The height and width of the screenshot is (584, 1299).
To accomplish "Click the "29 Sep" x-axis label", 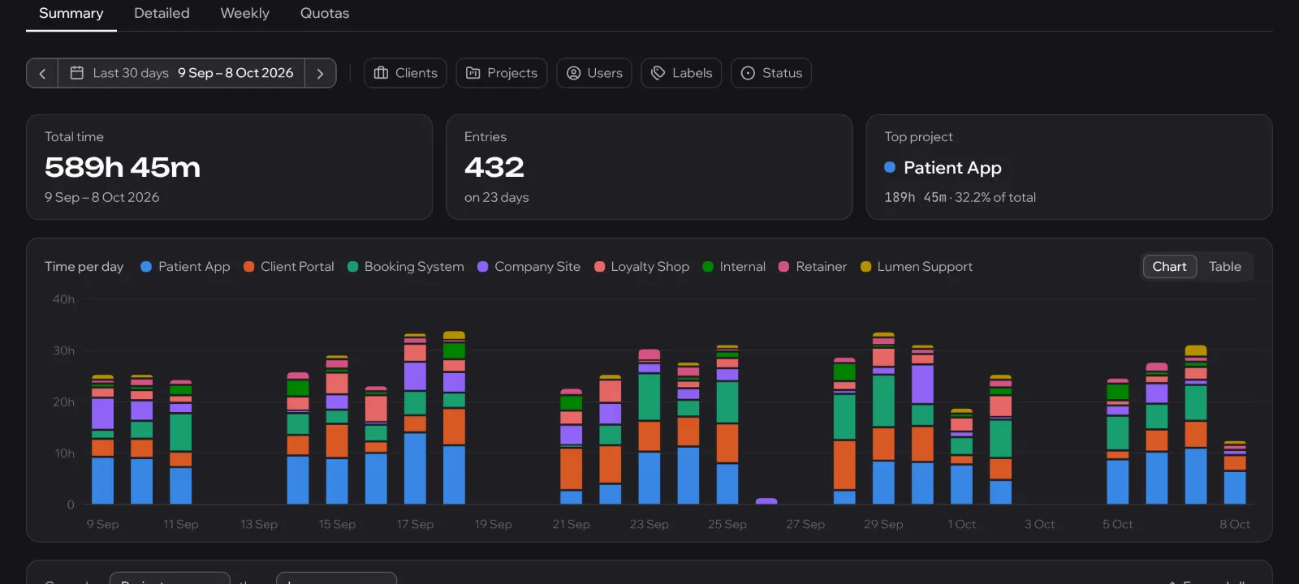I will tap(883, 525).
